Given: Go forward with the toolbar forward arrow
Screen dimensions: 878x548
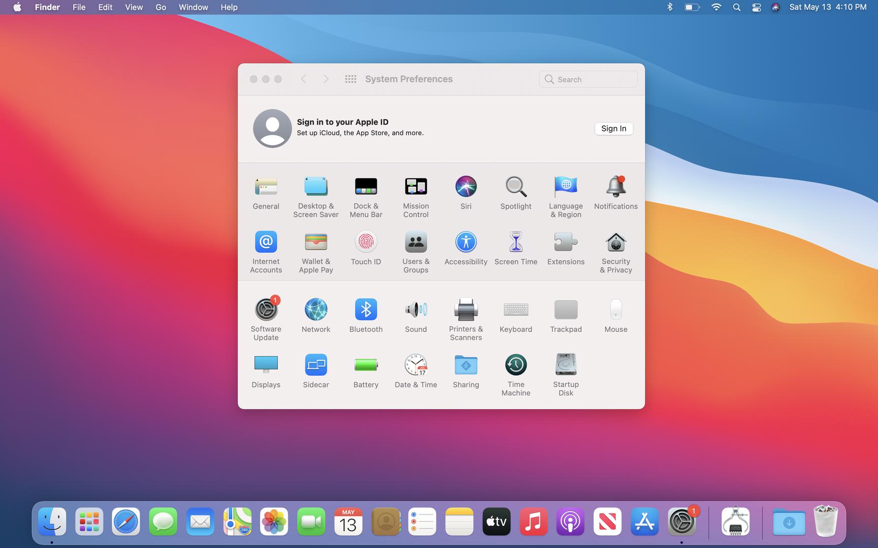Looking at the screenshot, I should click(326, 79).
